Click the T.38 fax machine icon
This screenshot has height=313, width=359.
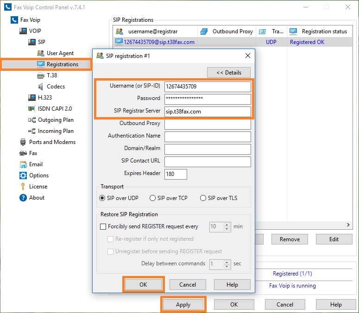[40, 75]
